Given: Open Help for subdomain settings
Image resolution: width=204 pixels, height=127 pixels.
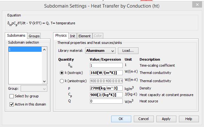Looking at the screenshot, I should (x=189, y=119).
